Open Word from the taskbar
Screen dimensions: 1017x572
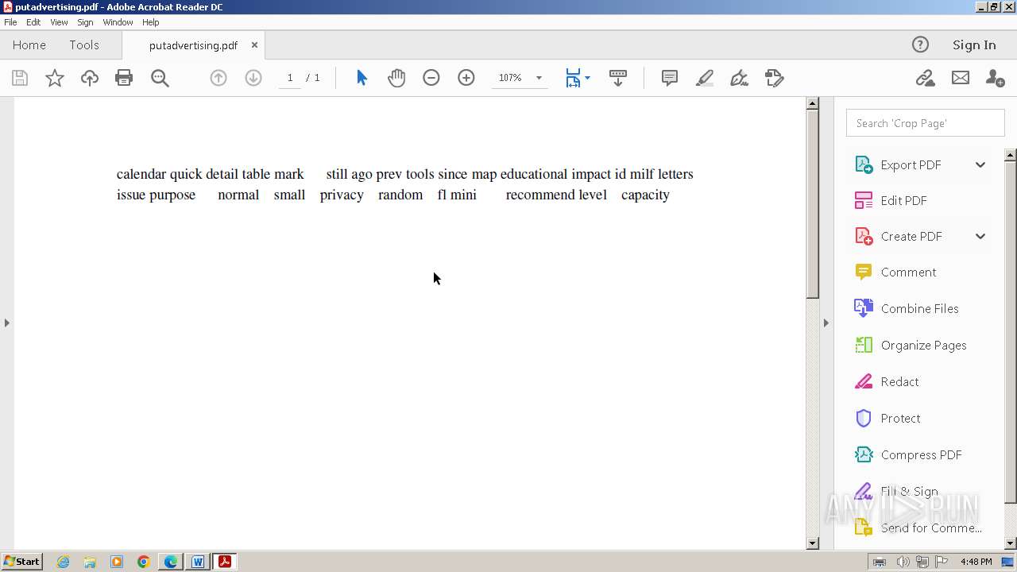(x=198, y=562)
